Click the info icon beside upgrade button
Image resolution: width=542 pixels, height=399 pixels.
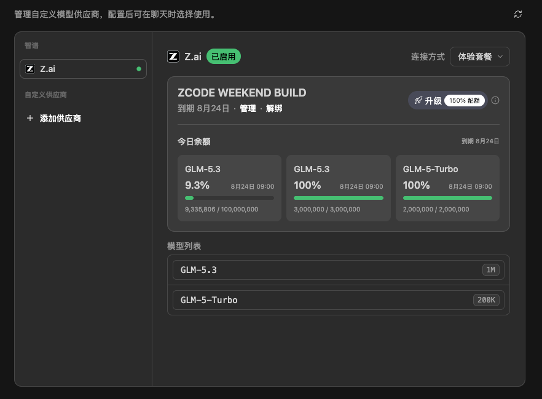tap(495, 100)
